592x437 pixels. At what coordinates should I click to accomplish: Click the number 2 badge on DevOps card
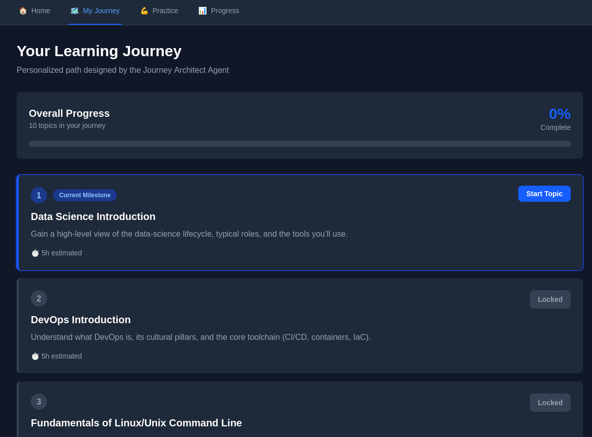(39, 298)
